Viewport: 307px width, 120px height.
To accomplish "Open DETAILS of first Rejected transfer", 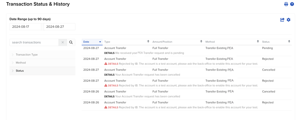I will [x=113, y=64].
